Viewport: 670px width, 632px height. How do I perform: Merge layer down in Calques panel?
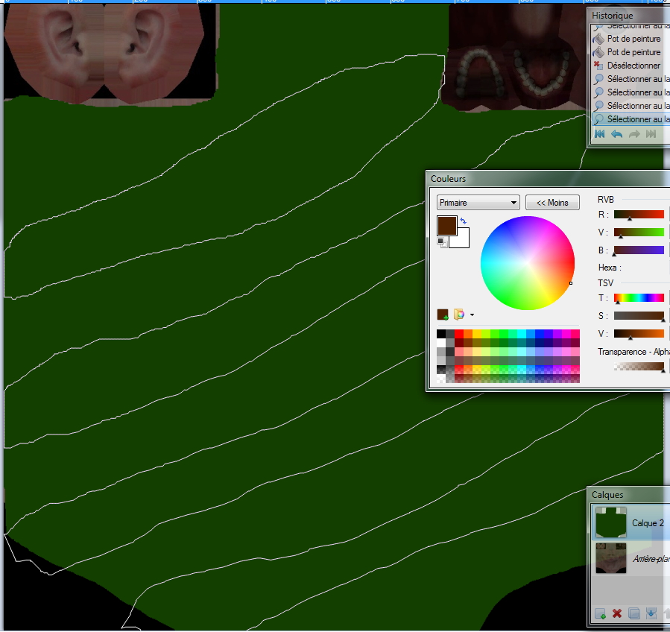tap(651, 614)
